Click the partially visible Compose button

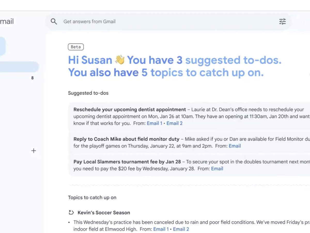click(x=2, y=46)
